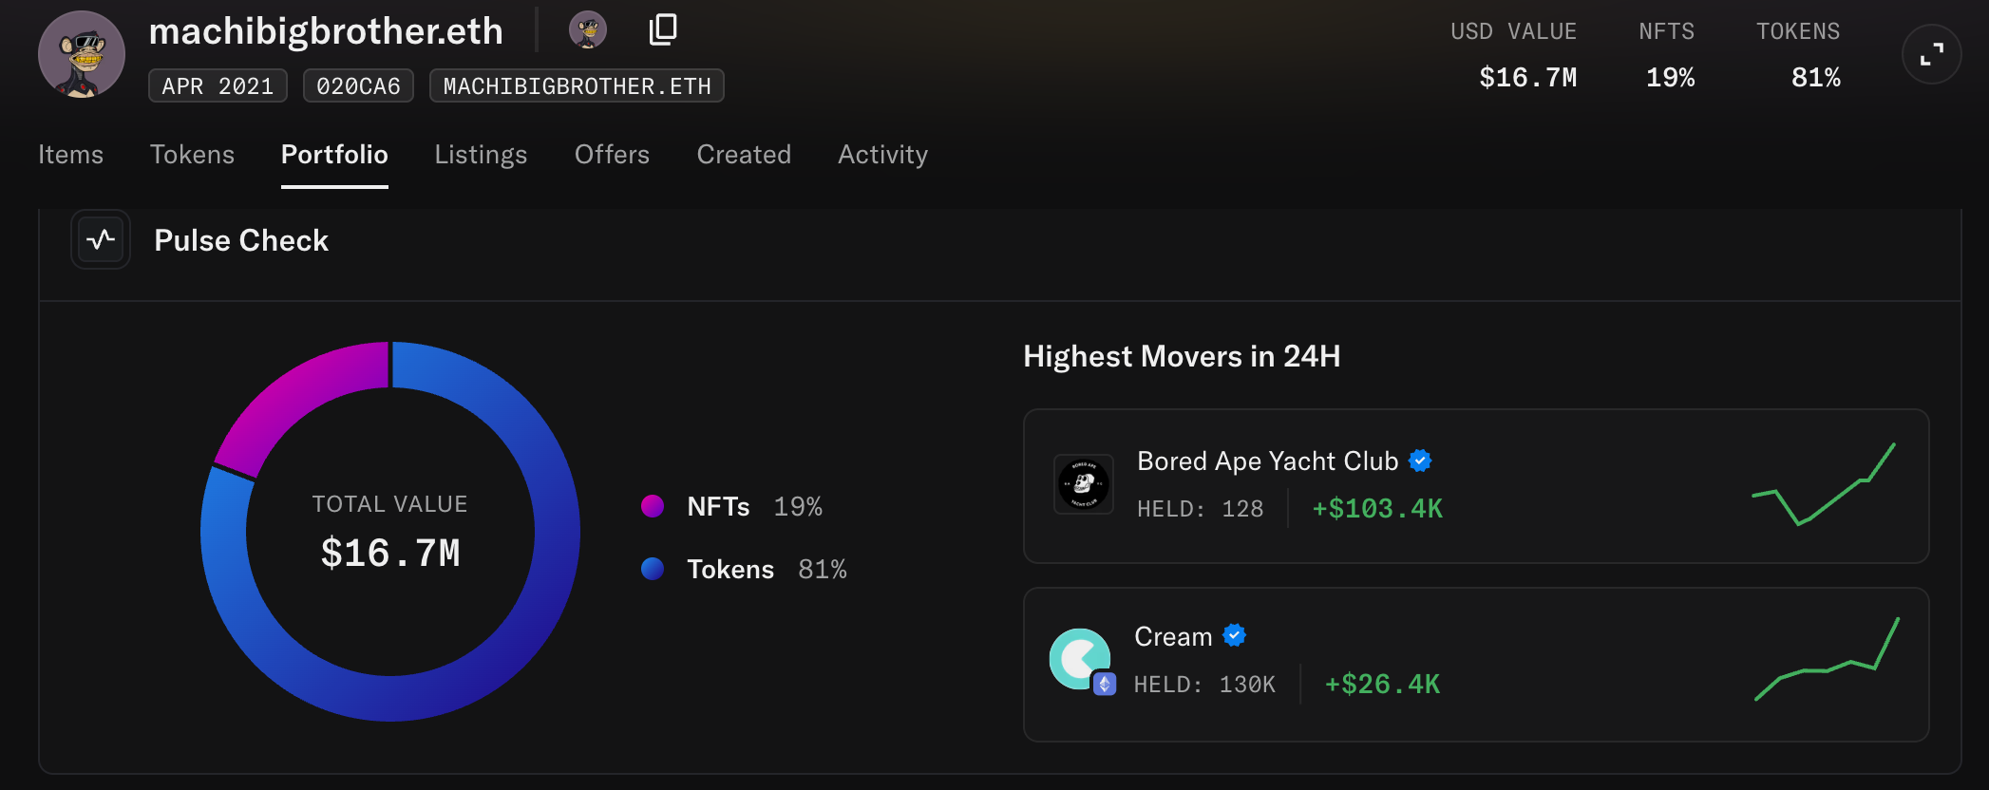Go to the Created tab
Viewport: 1989px width, 790px height.
(744, 154)
